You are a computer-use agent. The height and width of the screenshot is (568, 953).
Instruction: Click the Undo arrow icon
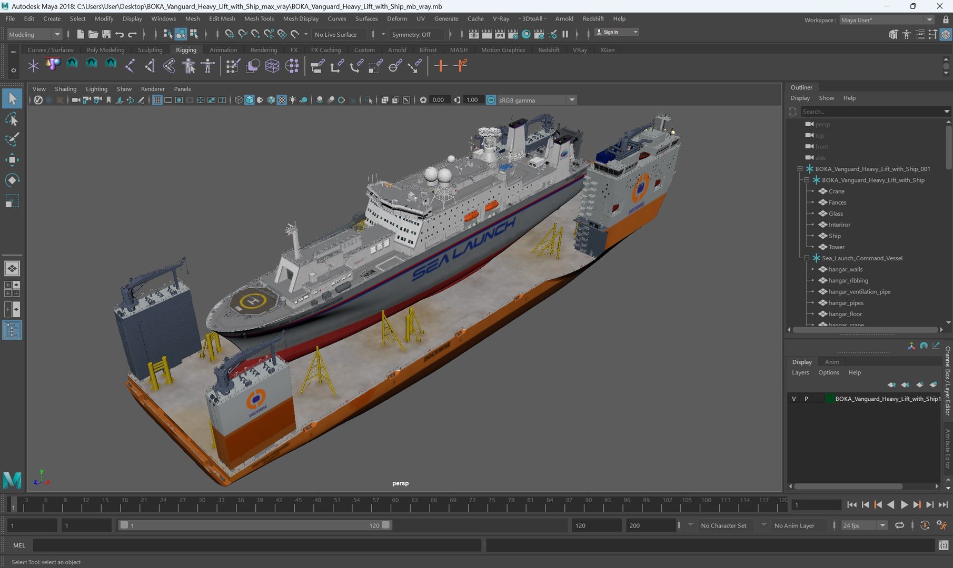click(x=120, y=34)
